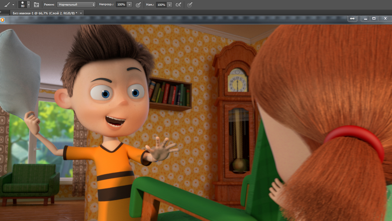Viewport: 392px width, 221px height.
Task: Toggle the Brush panel icon
Action: pos(37,5)
